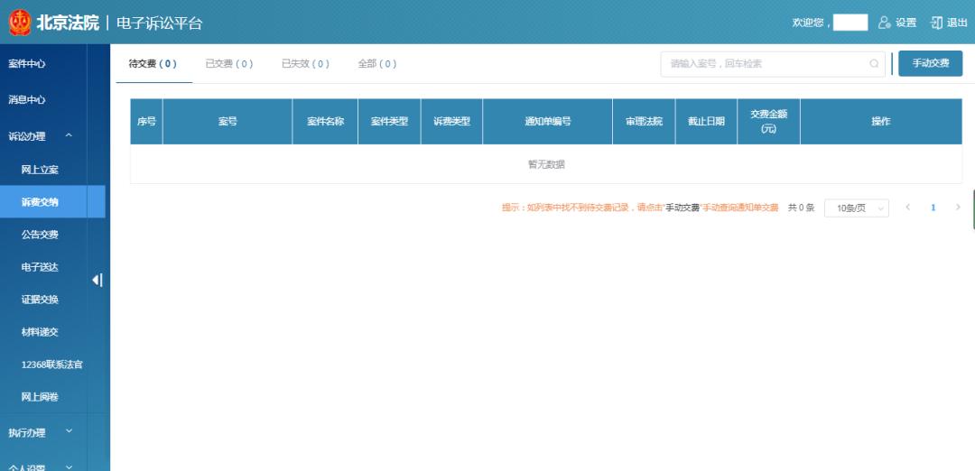Click the username box after 欢迎您
Screen dimensions: 975x471
tap(850, 23)
